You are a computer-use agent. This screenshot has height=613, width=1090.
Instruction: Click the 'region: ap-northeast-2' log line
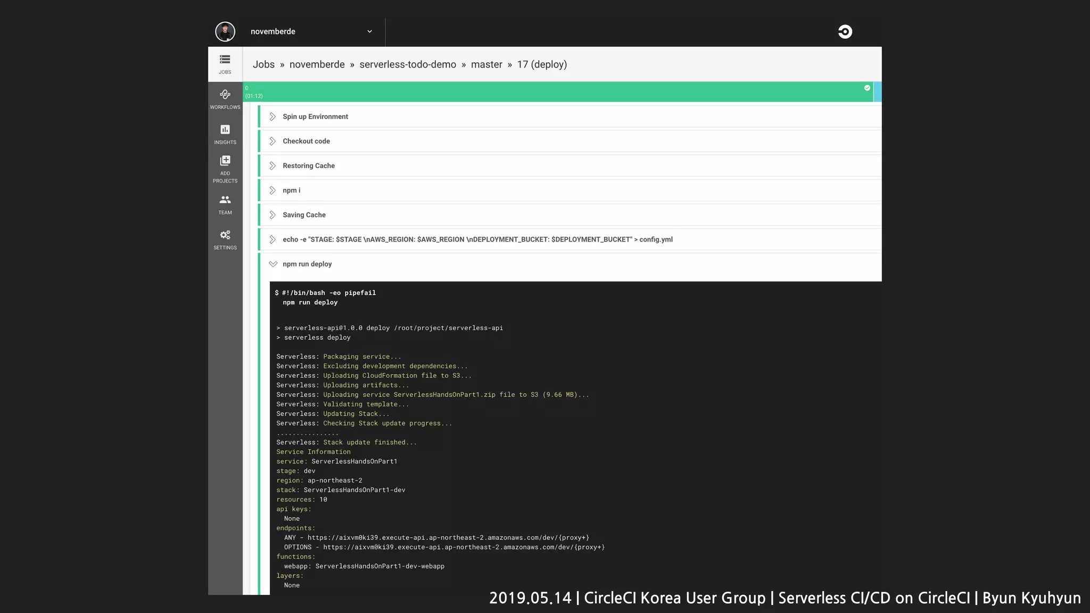click(x=319, y=481)
